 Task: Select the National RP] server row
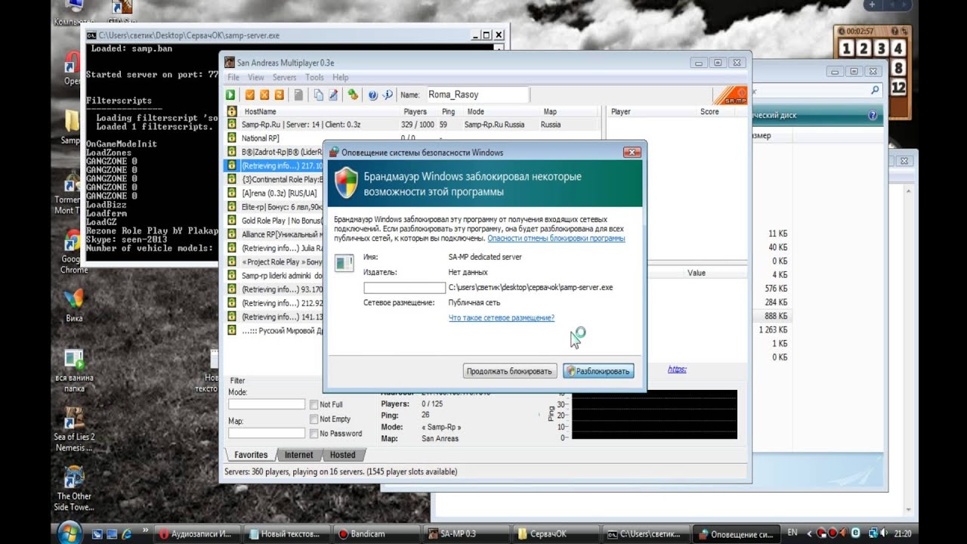(x=413, y=138)
